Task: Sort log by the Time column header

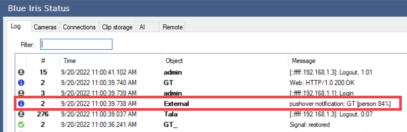Action: pyautogui.click(x=111, y=61)
